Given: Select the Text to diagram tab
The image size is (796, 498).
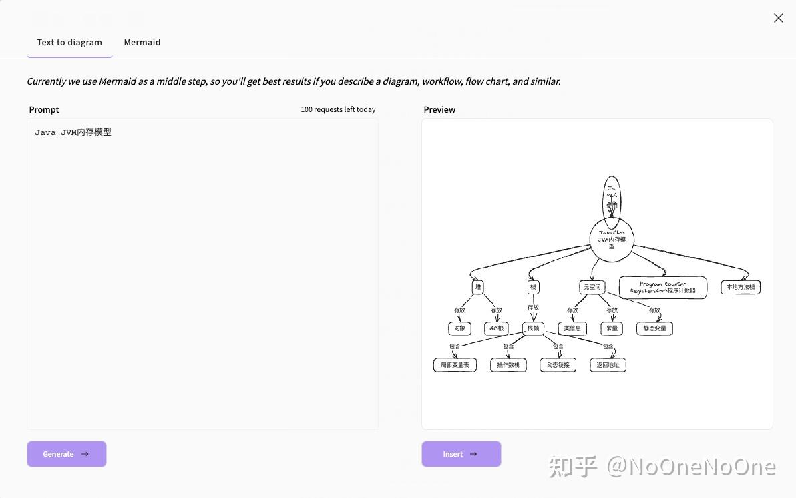Looking at the screenshot, I should pyautogui.click(x=69, y=43).
